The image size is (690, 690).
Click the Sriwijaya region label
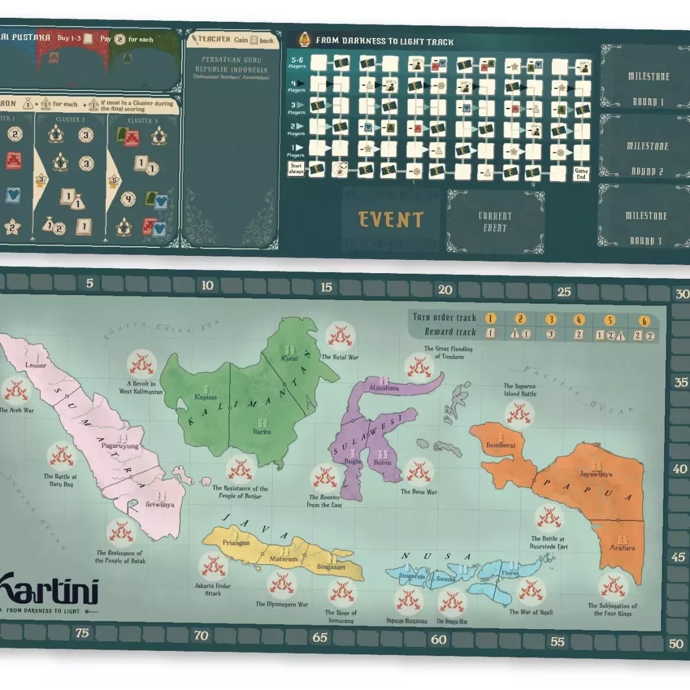point(160,504)
